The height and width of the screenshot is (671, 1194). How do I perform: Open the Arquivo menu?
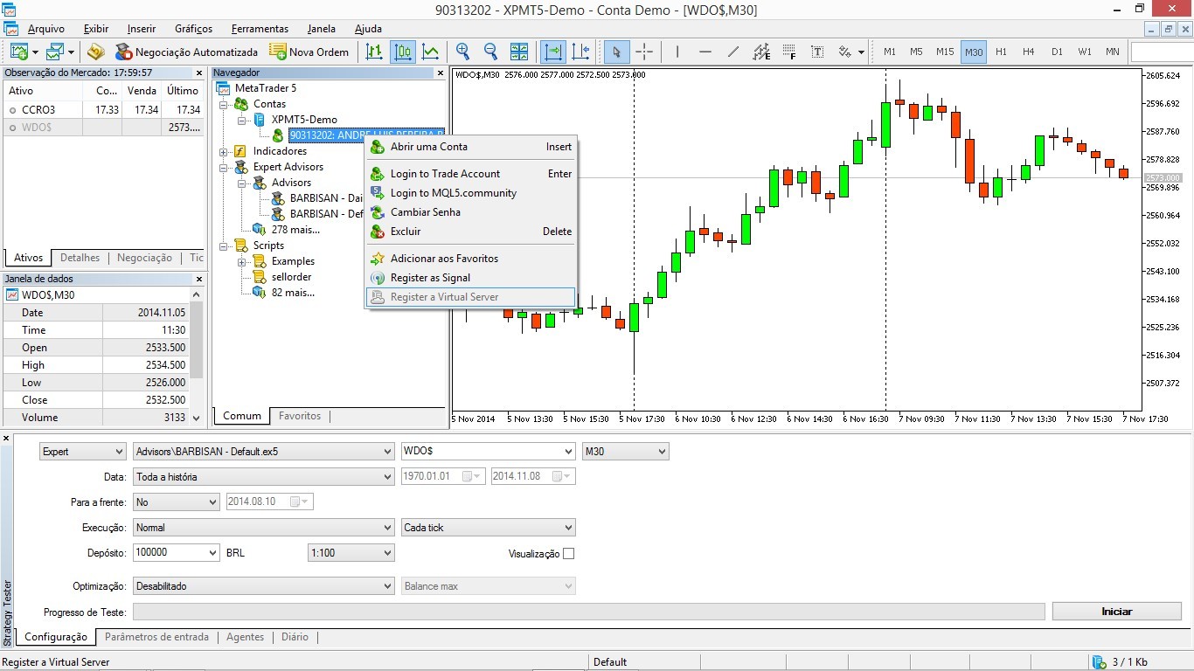tap(45, 29)
